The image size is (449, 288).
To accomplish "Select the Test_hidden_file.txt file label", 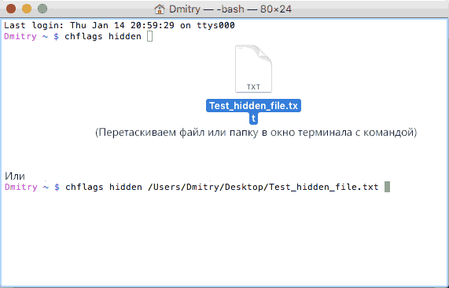I will coord(253,111).
